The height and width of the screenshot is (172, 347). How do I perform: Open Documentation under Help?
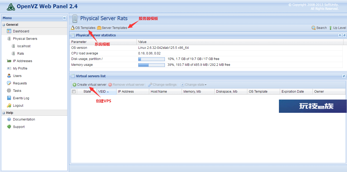[24, 119]
